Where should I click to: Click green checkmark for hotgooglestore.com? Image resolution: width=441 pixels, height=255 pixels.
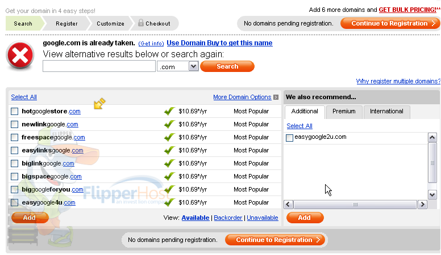pyautogui.click(x=169, y=111)
